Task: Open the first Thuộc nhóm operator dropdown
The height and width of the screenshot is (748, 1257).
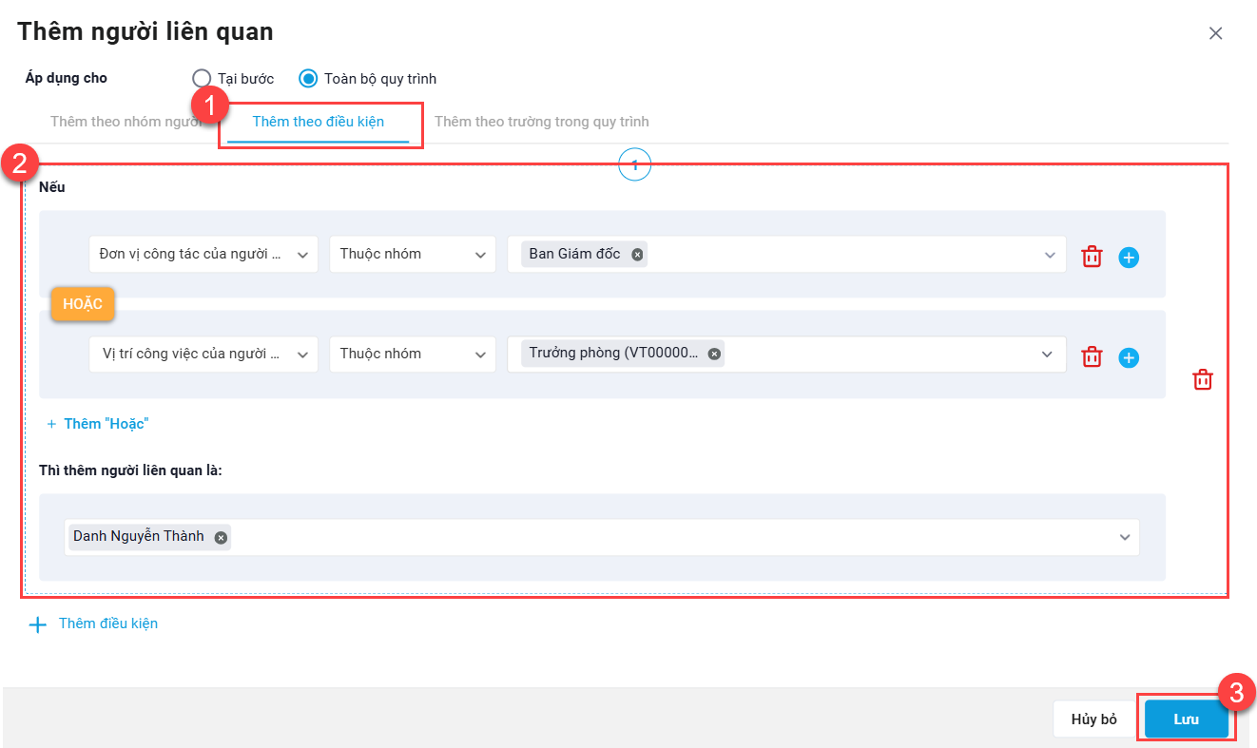Action: click(x=413, y=255)
